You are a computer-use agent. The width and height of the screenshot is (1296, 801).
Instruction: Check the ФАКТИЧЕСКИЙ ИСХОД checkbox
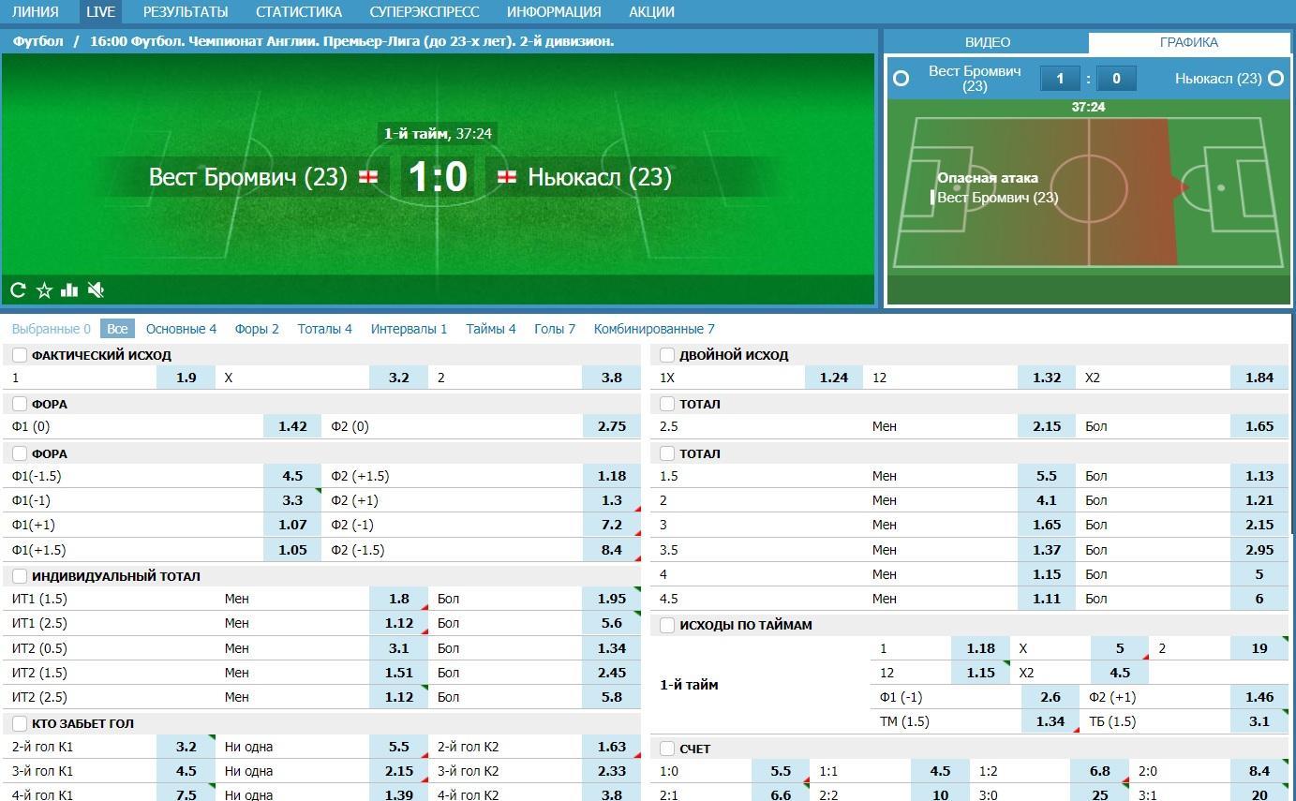click(20, 355)
